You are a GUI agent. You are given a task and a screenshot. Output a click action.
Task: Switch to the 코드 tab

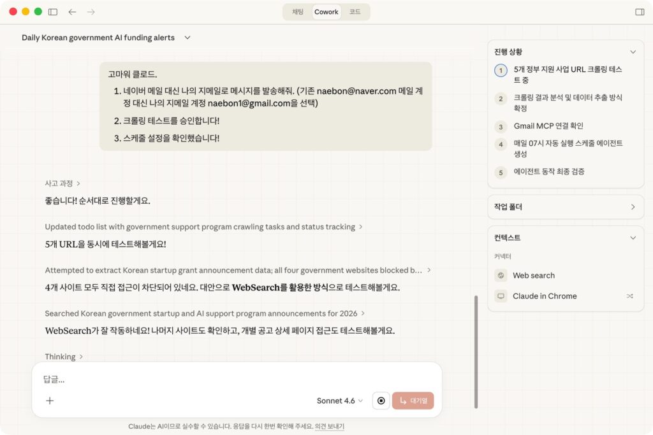355,12
